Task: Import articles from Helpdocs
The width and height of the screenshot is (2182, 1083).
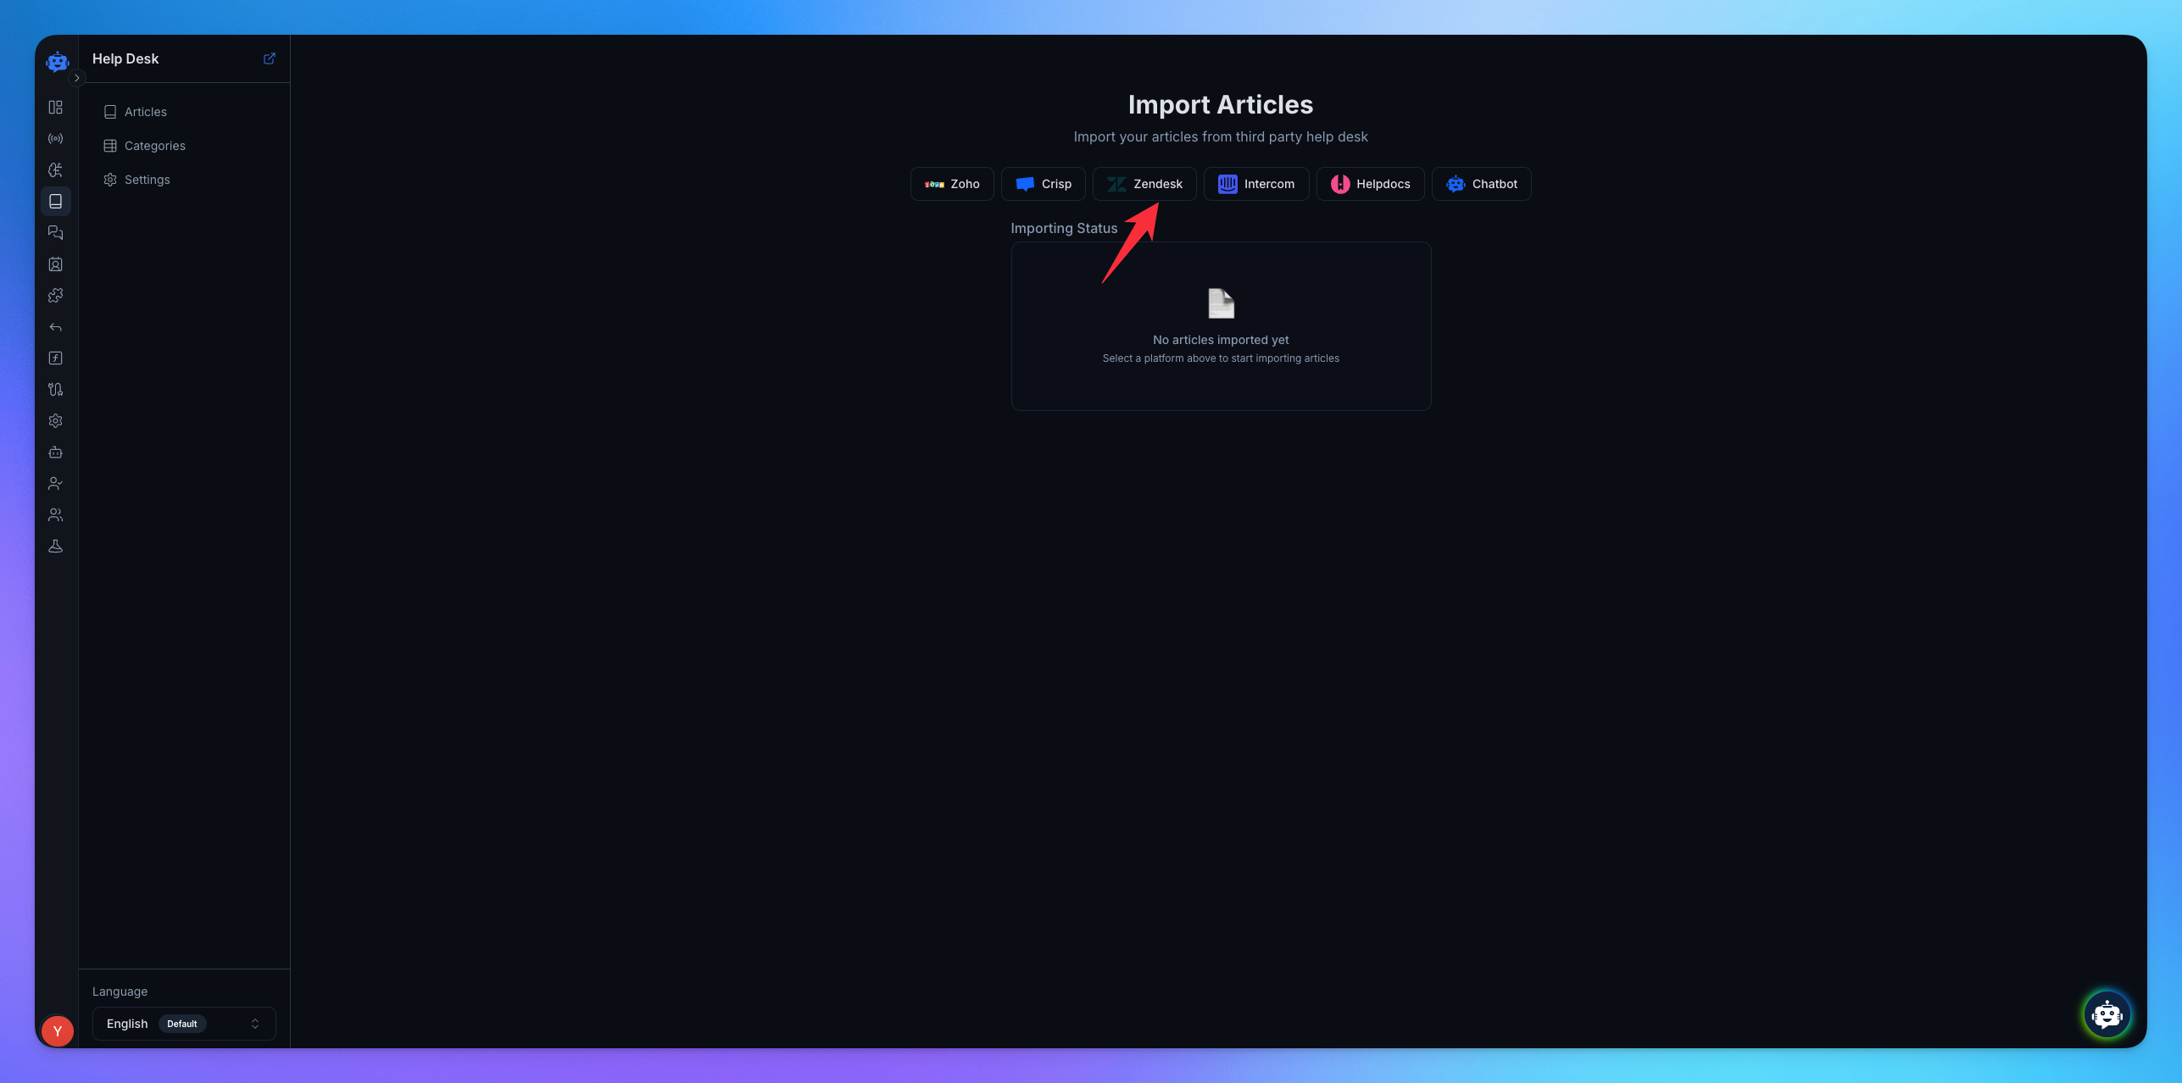Action: pos(1371,184)
